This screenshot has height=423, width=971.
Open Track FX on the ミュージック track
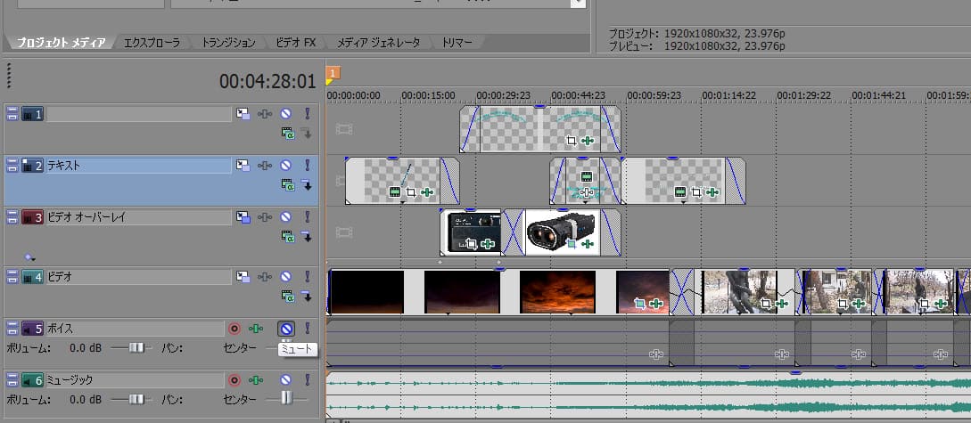(x=256, y=380)
